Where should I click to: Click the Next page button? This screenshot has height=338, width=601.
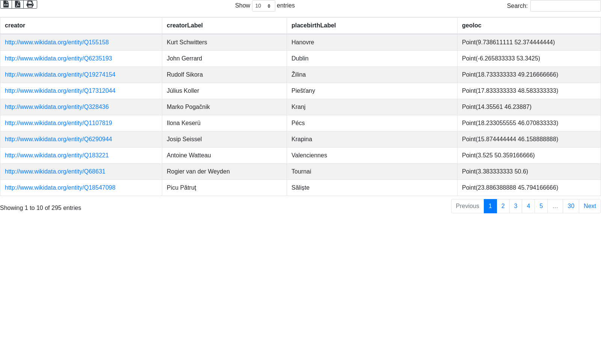590,206
